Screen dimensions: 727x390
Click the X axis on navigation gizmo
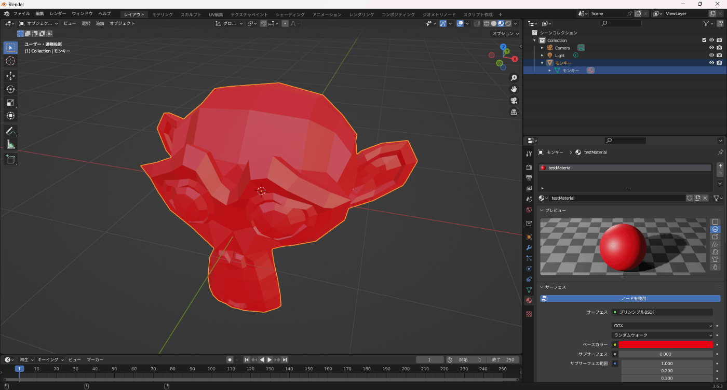point(515,59)
